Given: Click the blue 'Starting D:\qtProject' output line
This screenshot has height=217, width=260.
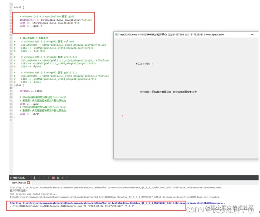Looking at the screenshot, I should coord(117,203).
